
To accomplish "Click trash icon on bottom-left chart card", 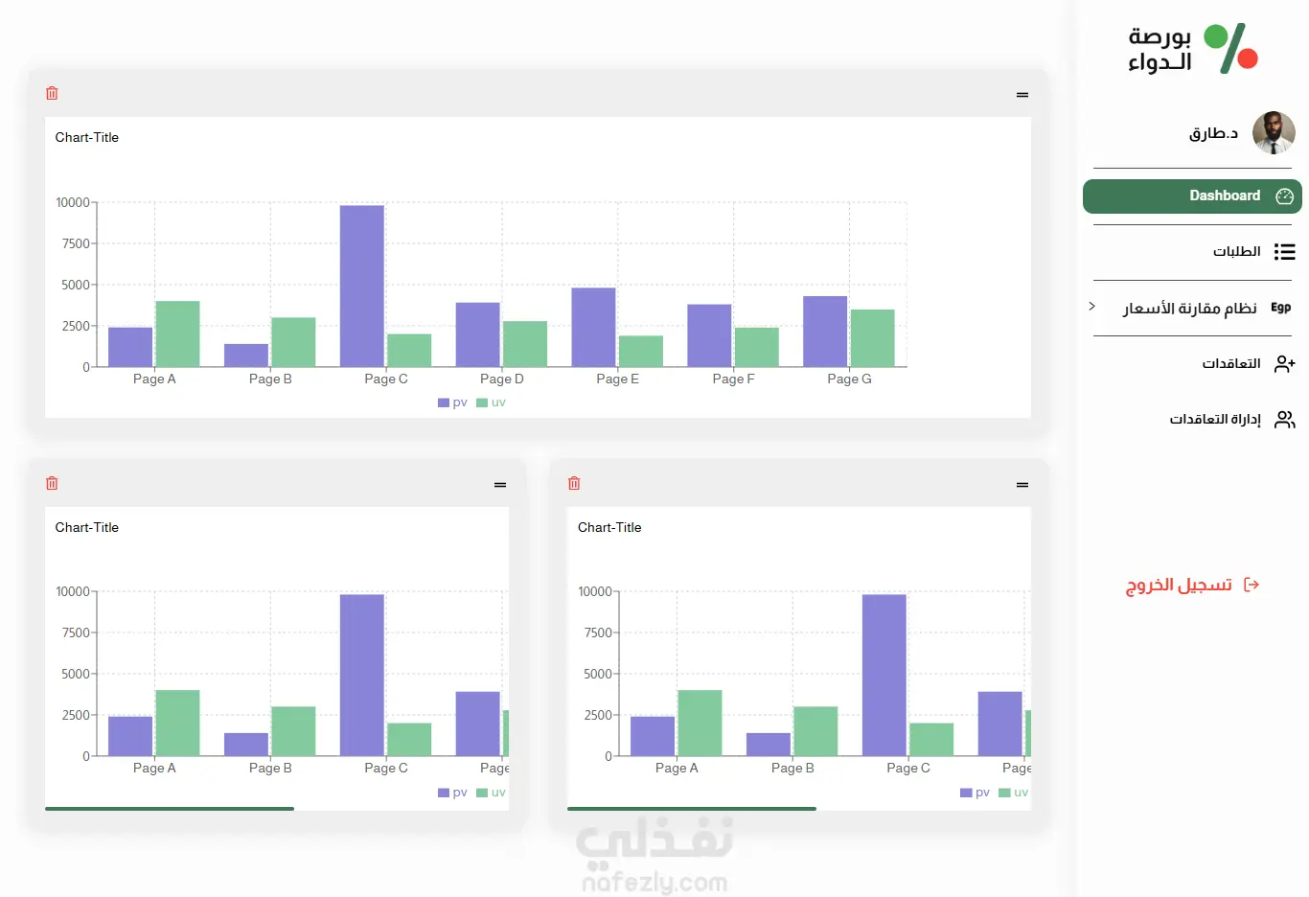I will [x=52, y=483].
